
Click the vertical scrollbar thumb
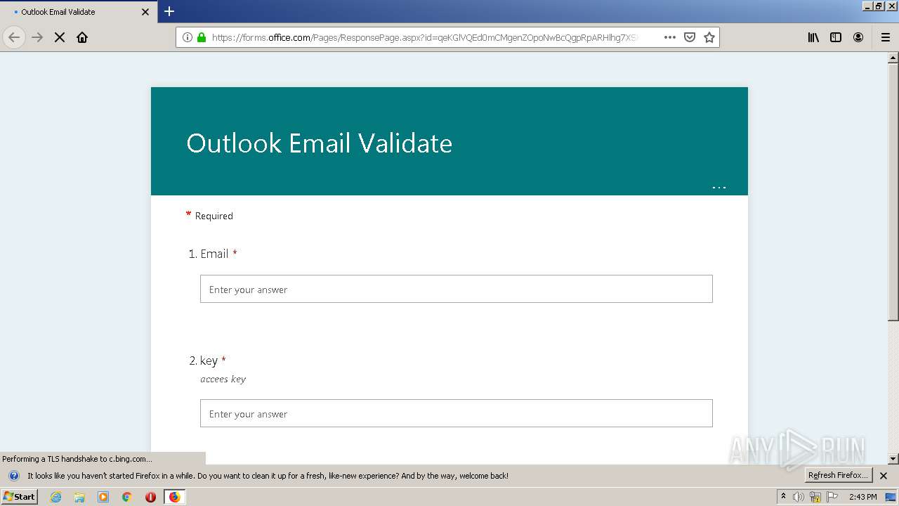[x=893, y=192]
